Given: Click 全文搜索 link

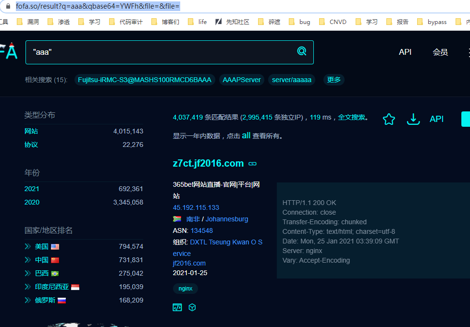Looking at the screenshot, I should coord(352,117).
